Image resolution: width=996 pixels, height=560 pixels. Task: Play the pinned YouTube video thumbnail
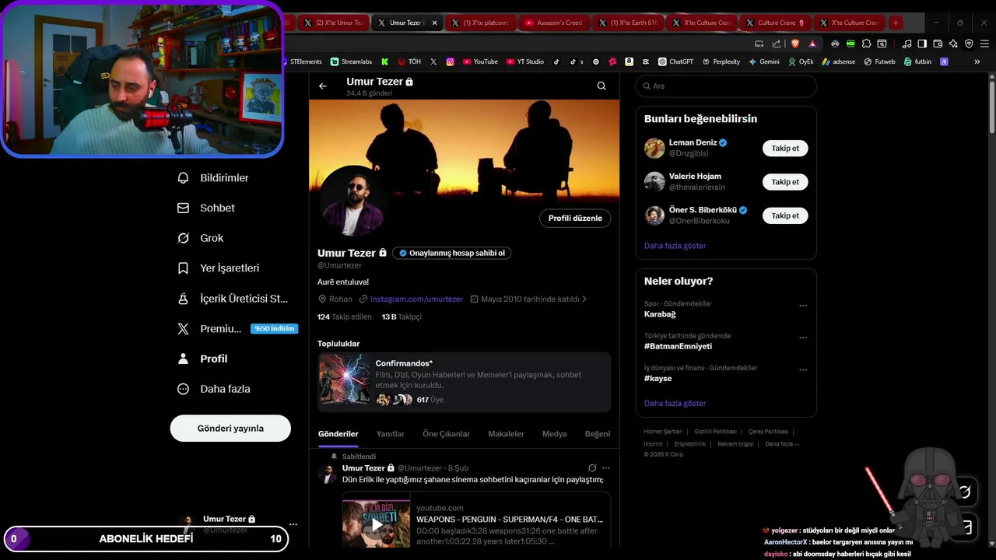[x=377, y=523]
